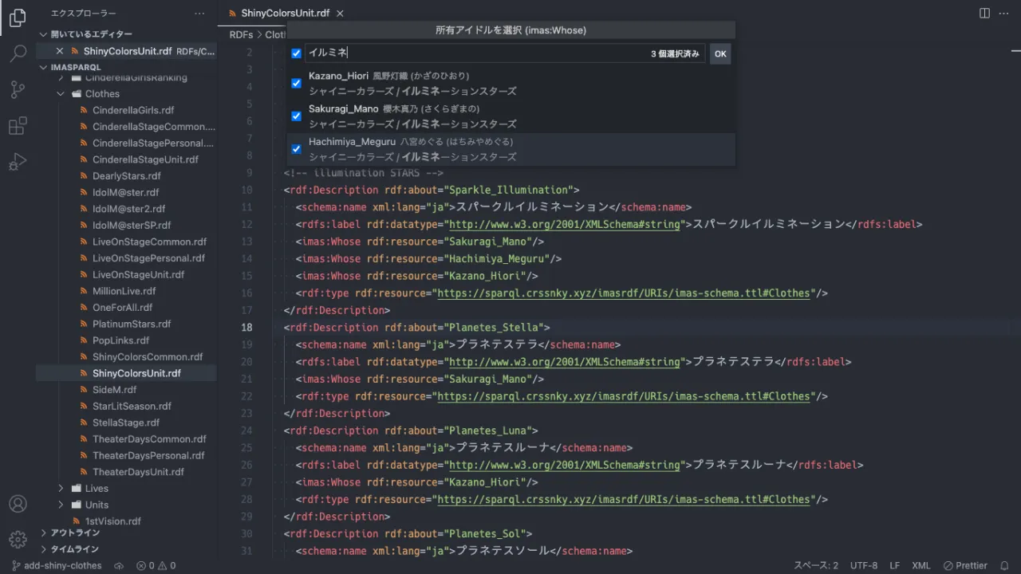
Task: Expand the Lives folder
Action: tap(96, 488)
